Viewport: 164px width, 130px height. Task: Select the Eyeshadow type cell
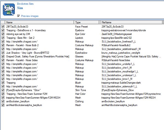pyautogui.click(x=81, y=53)
